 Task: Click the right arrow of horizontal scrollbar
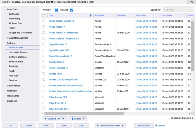(x=189, y=113)
